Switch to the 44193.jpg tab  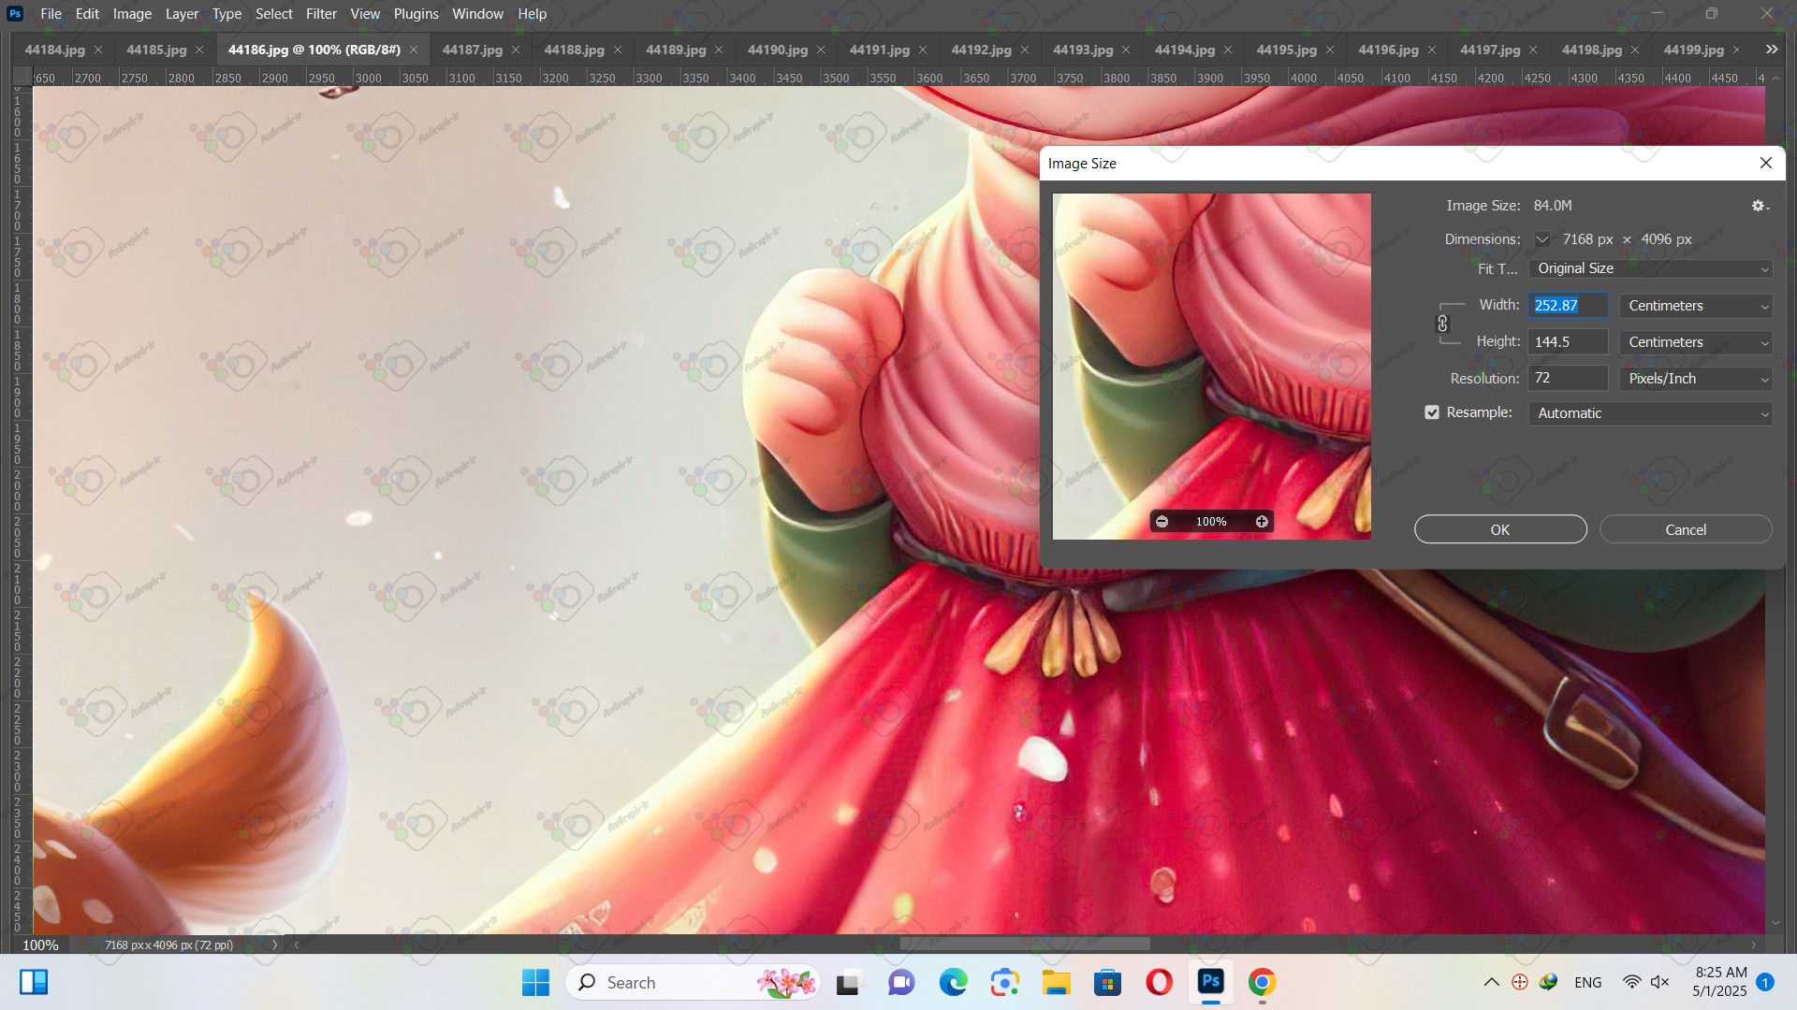coord(1082,50)
